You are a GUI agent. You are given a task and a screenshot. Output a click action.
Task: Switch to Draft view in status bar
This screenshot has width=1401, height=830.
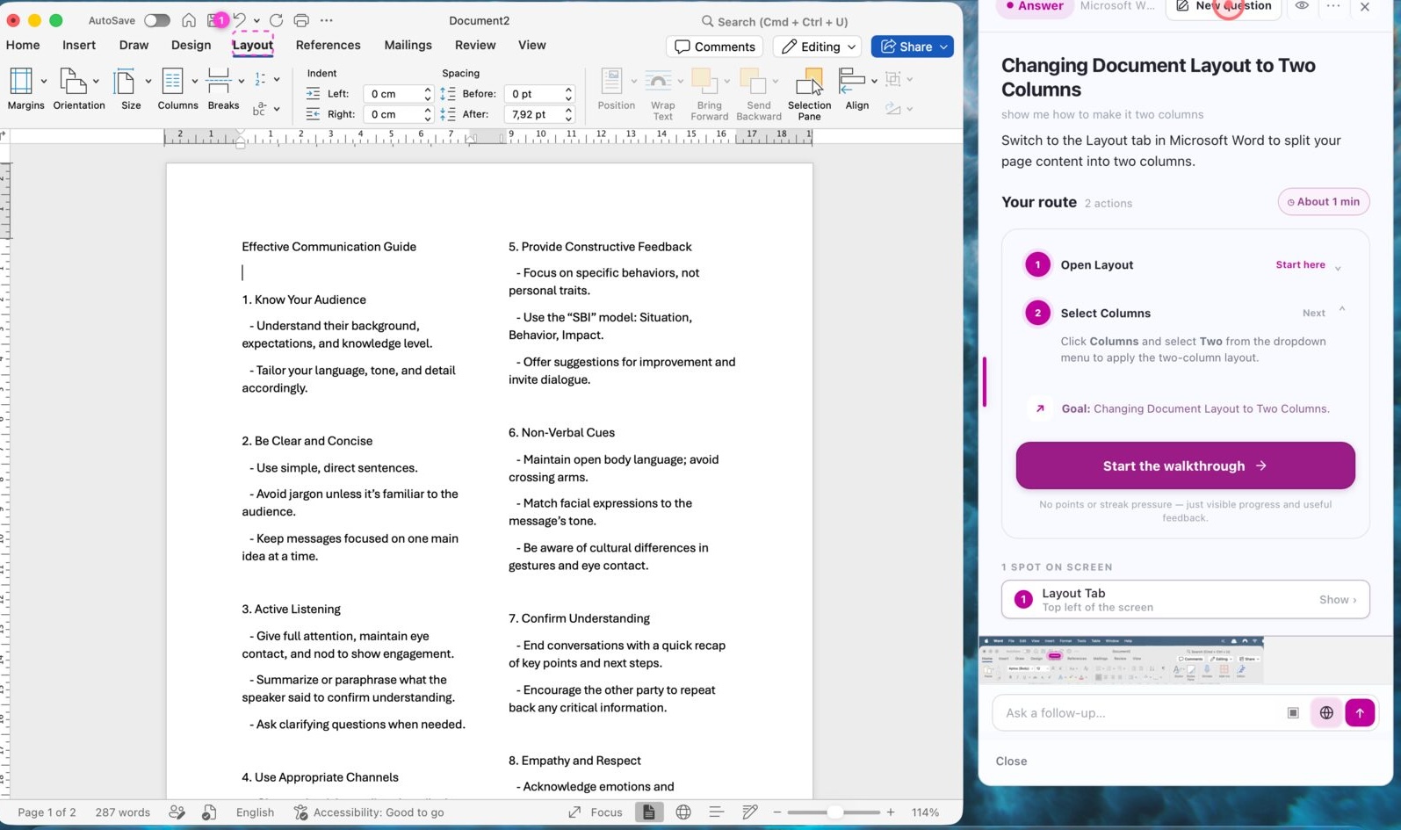click(x=749, y=812)
